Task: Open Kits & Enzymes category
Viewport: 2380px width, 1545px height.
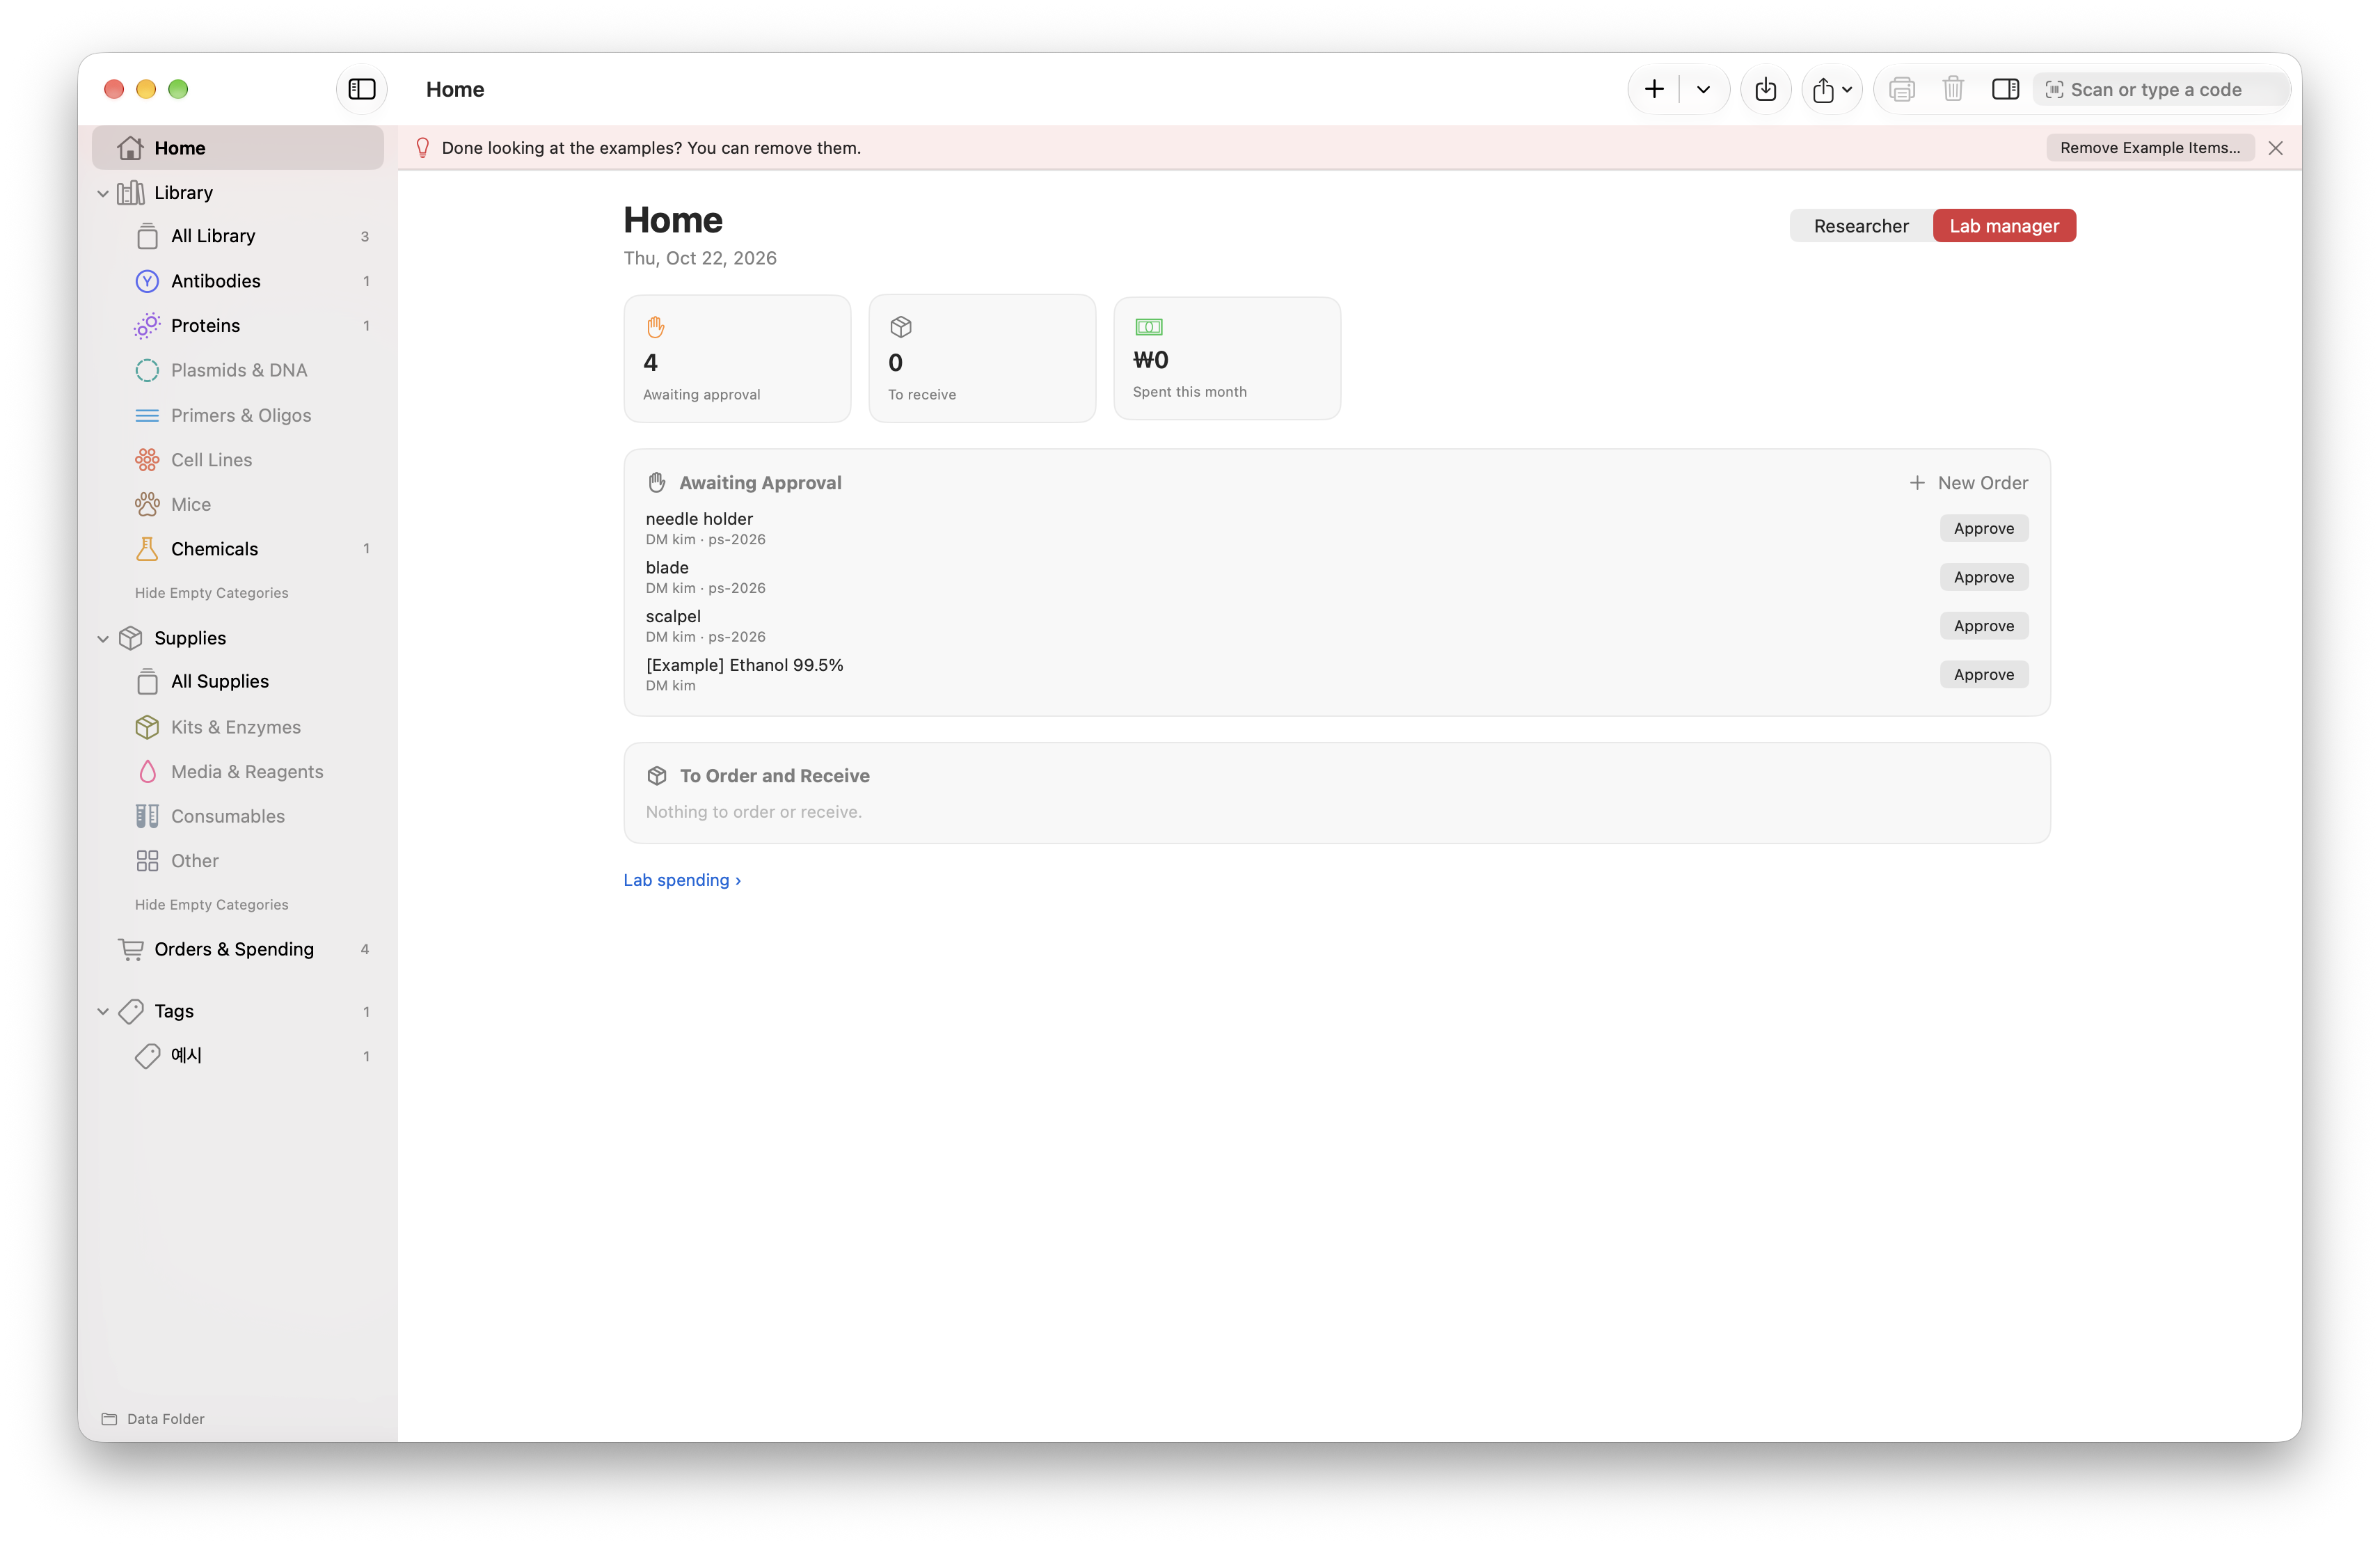Action: (238, 727)
